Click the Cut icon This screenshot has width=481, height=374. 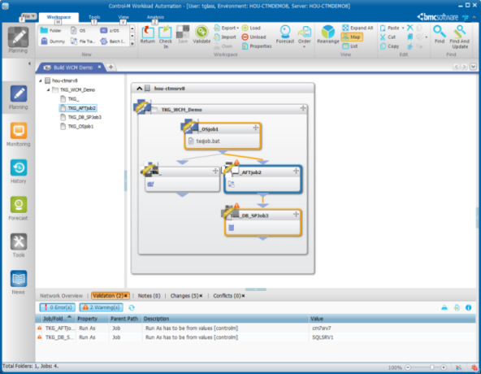pos(388,37)
